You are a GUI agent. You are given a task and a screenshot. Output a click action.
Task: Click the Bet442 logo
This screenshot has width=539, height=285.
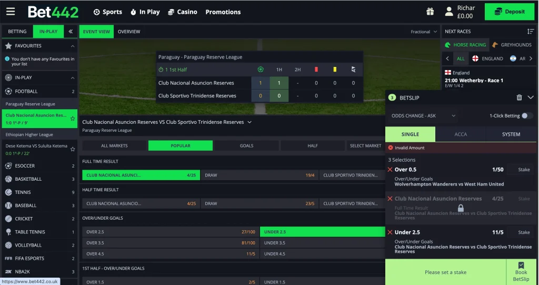pyautogui.click(x=53, y=12)
